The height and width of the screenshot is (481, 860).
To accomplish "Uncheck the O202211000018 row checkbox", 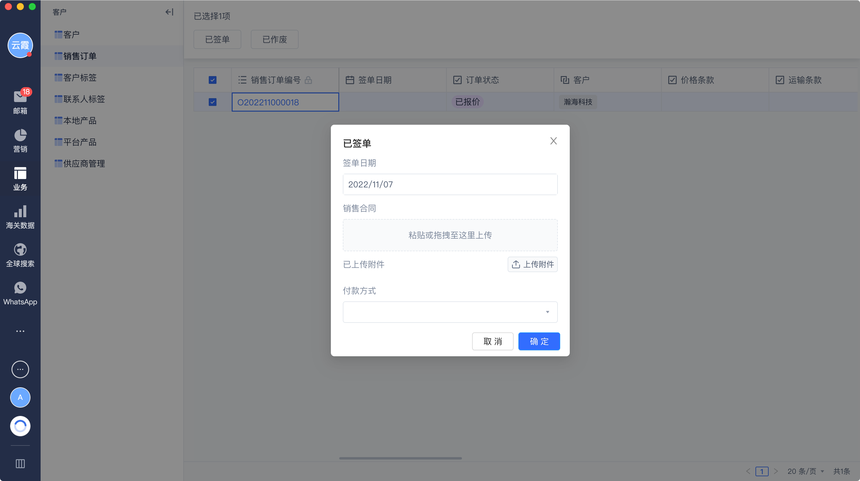I will [212, 102].
